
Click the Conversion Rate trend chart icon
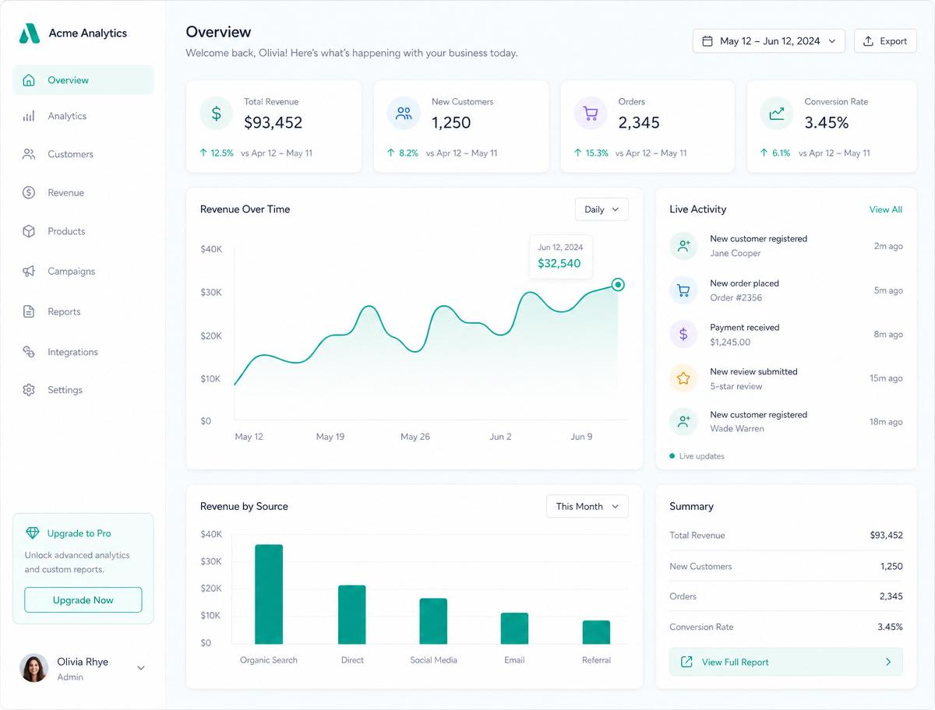point(777,114)
